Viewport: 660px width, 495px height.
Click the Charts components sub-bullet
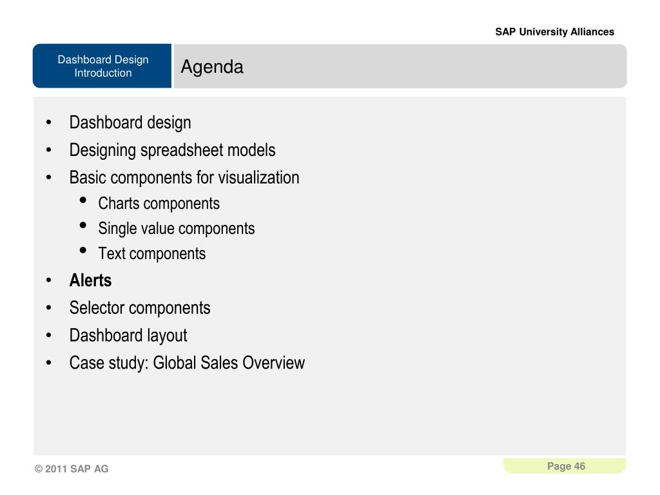click(x=159, y=203)
